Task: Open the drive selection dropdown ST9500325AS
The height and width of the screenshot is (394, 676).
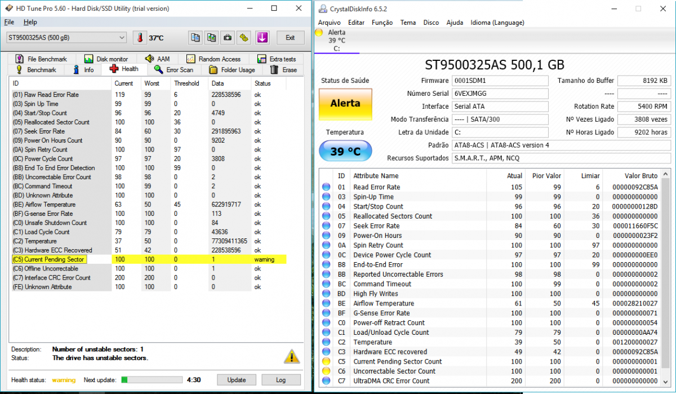Action: 66,38
